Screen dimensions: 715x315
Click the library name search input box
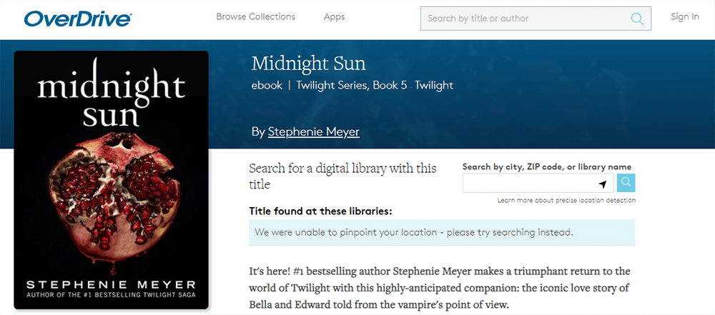[x=529, y=184]
